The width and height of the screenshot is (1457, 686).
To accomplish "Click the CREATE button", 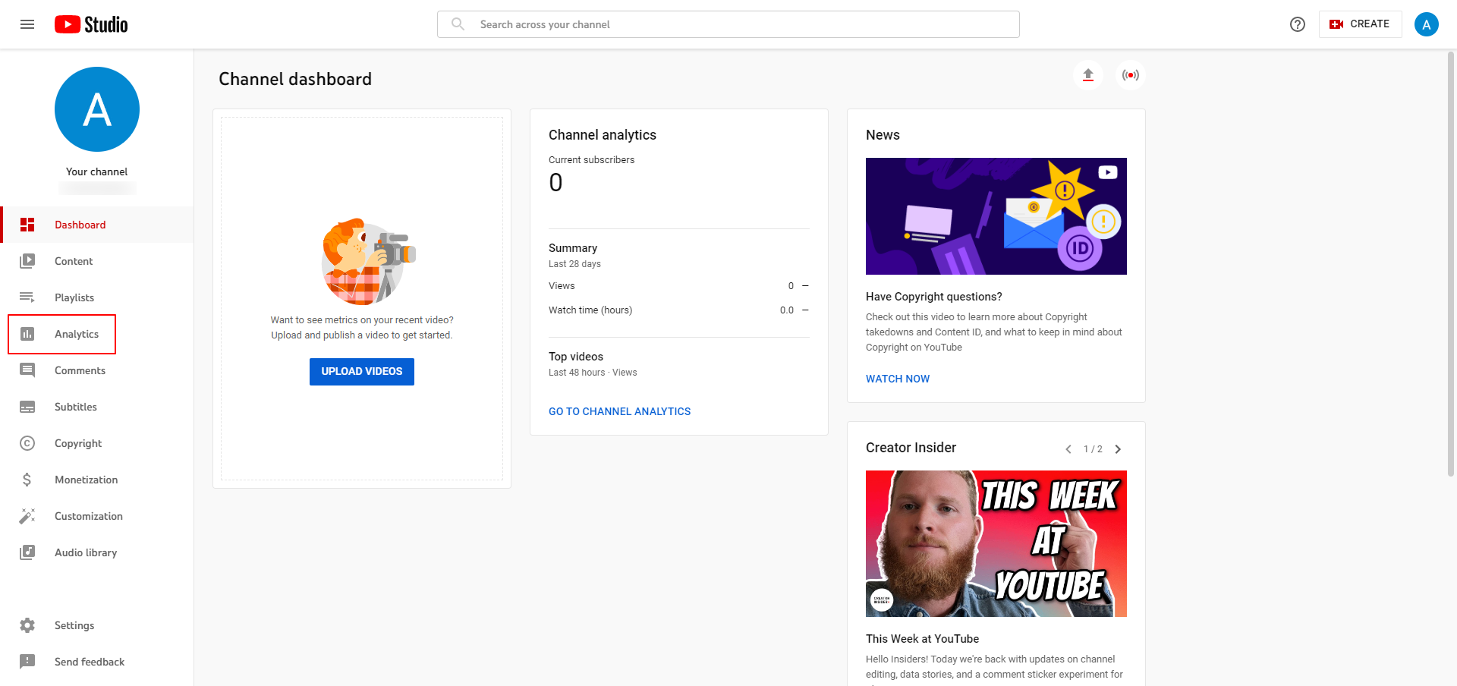I will point(1360,24).
